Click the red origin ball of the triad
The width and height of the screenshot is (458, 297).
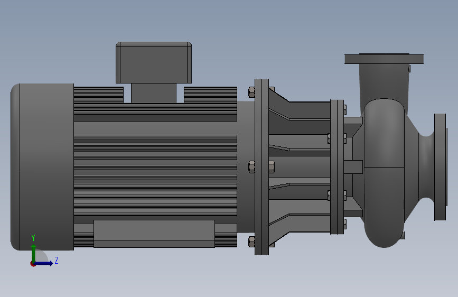click(33, 264)
